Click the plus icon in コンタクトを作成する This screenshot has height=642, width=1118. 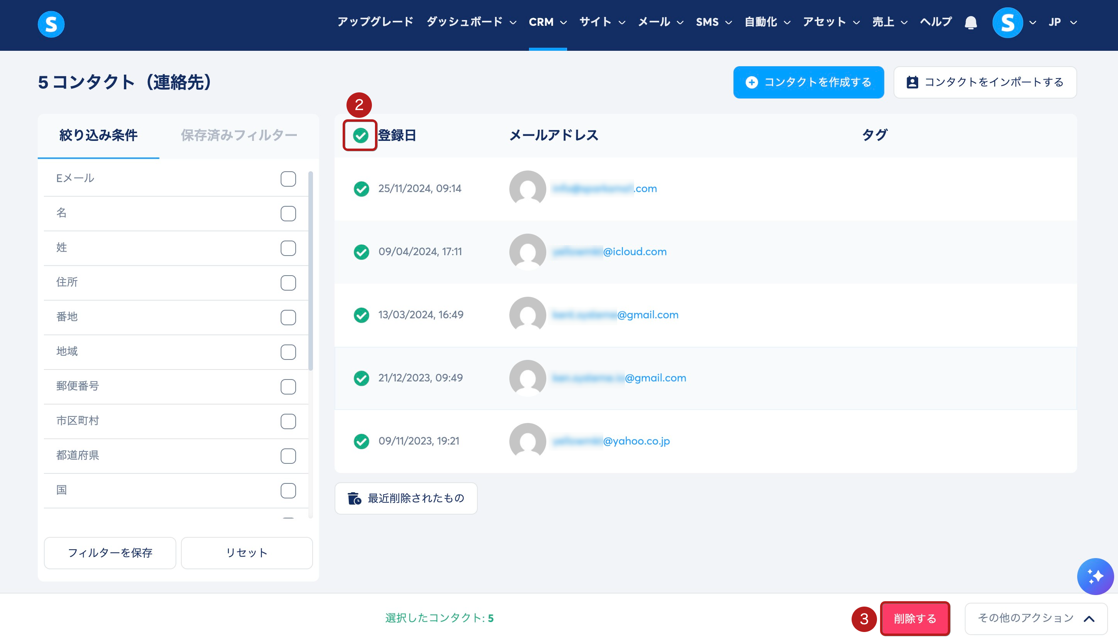[x=751, y=82]
